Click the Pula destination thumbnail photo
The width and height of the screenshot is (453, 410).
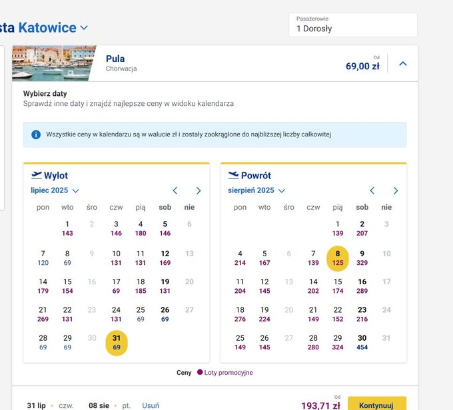click(x=53, y=63)
